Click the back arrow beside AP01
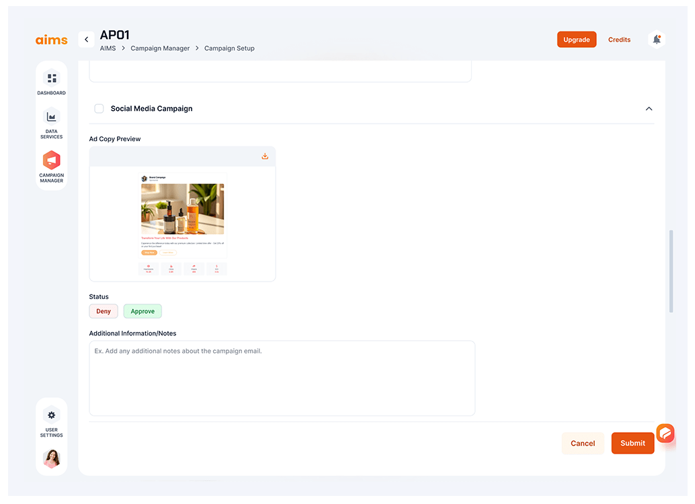This screenshot has height=504, width=695. click(x=86, y=40)
